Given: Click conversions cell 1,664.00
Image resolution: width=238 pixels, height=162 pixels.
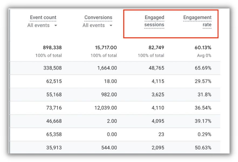Looking at the screenshot, I should pyautogui.click(x=107, y=68).
